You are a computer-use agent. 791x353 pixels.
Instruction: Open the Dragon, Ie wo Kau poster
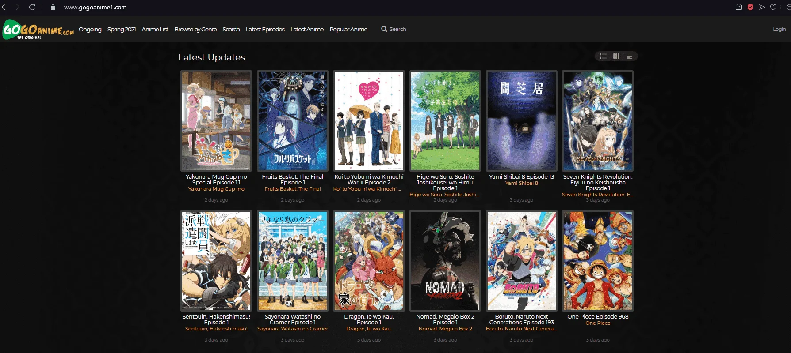pos(369,261)
